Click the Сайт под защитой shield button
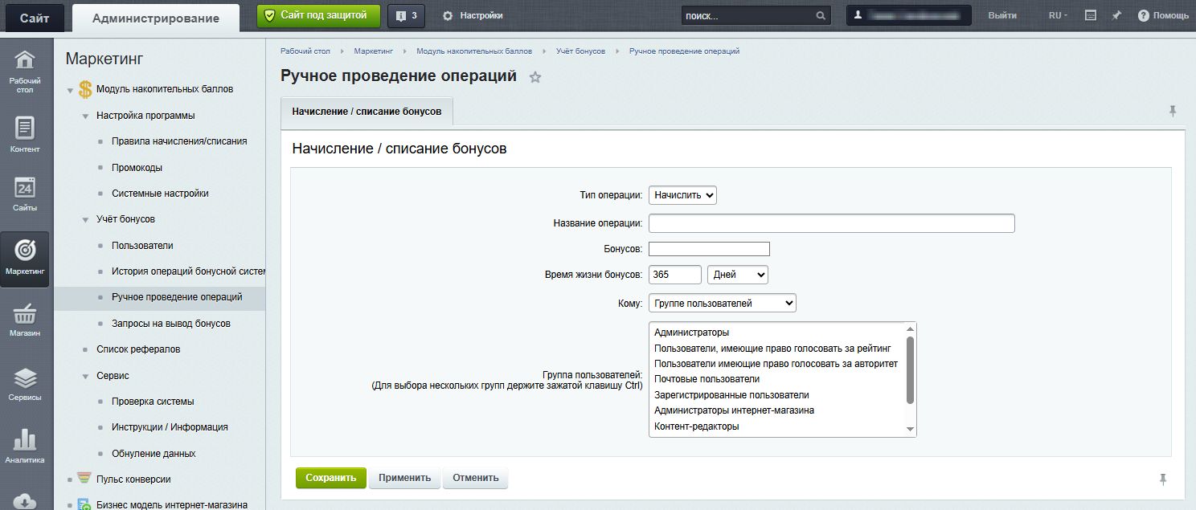The height and width of the screenshot is (510, 1196). coord(318,15)
